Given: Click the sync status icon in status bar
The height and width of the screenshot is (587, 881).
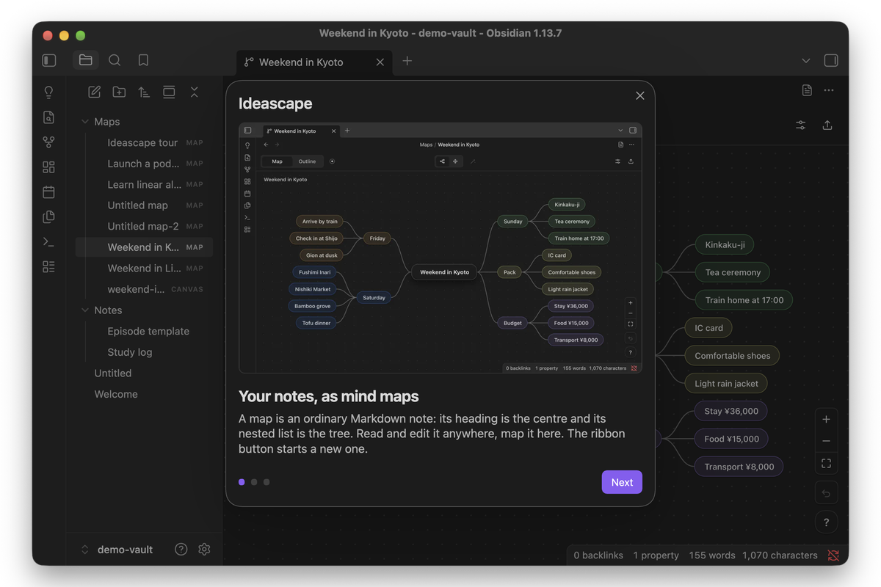Looking at the screenshot, I should (x=833, y=555).
